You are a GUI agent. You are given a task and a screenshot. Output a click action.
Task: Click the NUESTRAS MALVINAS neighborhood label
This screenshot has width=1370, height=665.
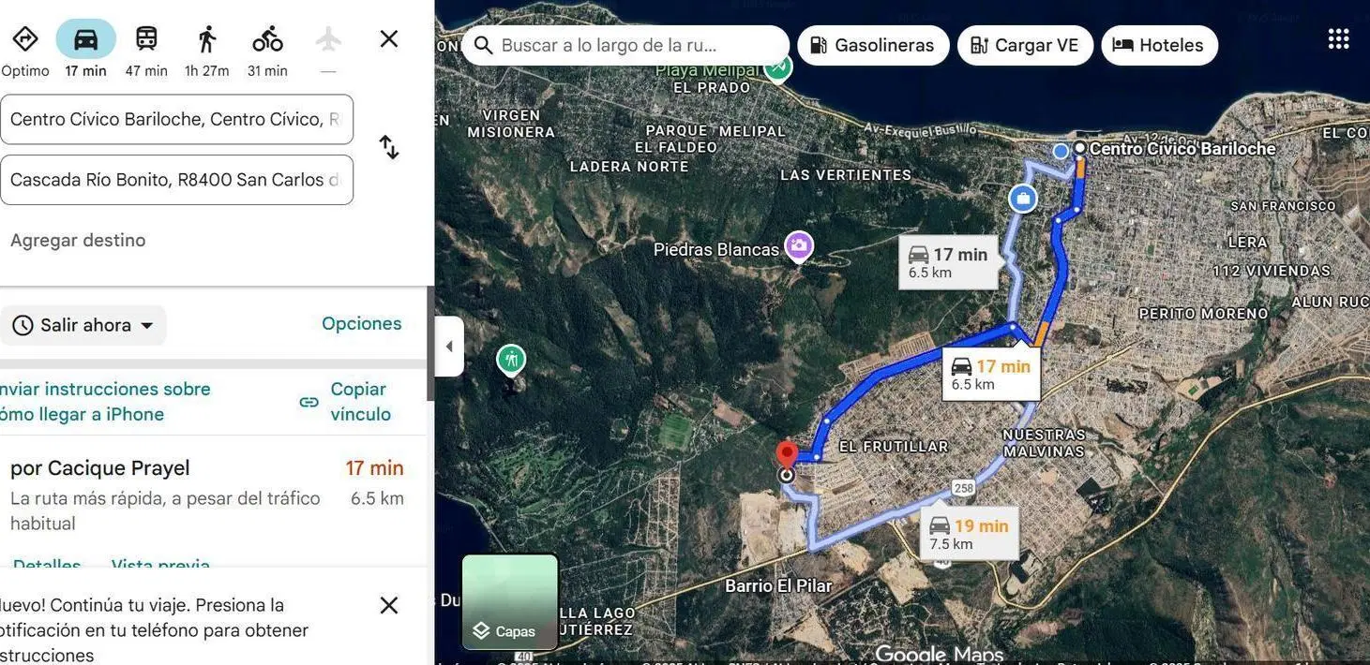coord(1044,443)
